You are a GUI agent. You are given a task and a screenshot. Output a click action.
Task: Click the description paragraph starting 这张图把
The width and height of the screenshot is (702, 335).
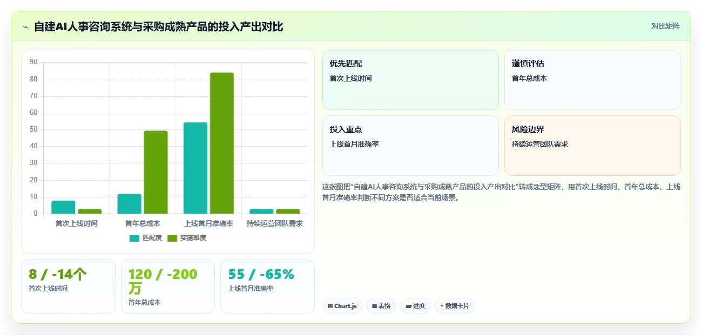(x=501, y=192)
